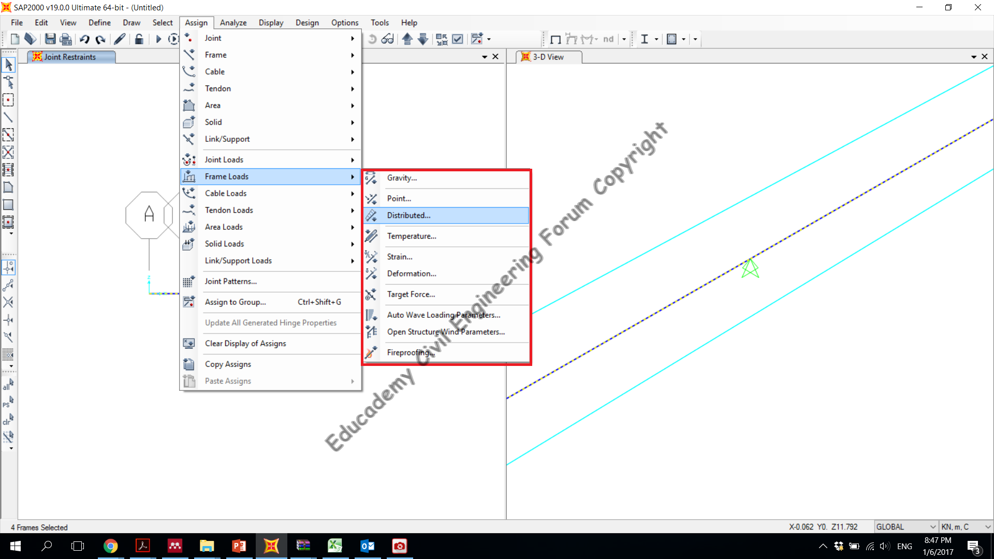Save the model with the floppy disk icon
This screenshot has width=994, height=559.
click(50, 39)
